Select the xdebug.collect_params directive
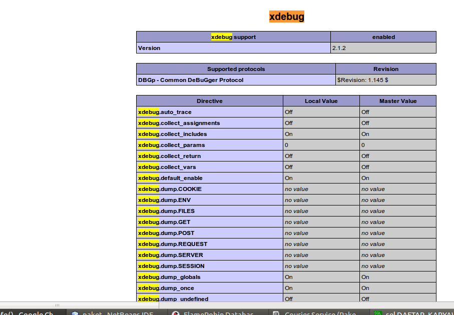 click(x=210, y=145)
